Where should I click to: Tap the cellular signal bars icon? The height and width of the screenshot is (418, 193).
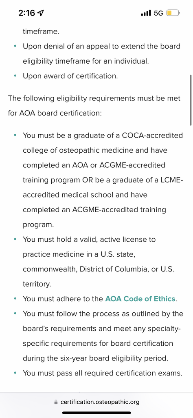146,13
